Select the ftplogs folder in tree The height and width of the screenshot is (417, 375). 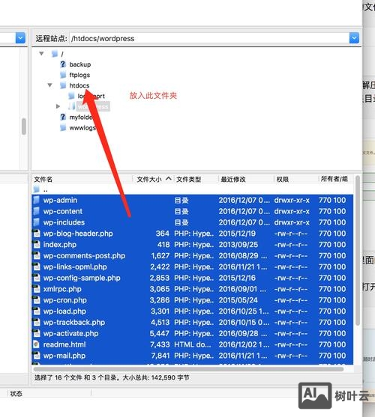tap(79, 75)
